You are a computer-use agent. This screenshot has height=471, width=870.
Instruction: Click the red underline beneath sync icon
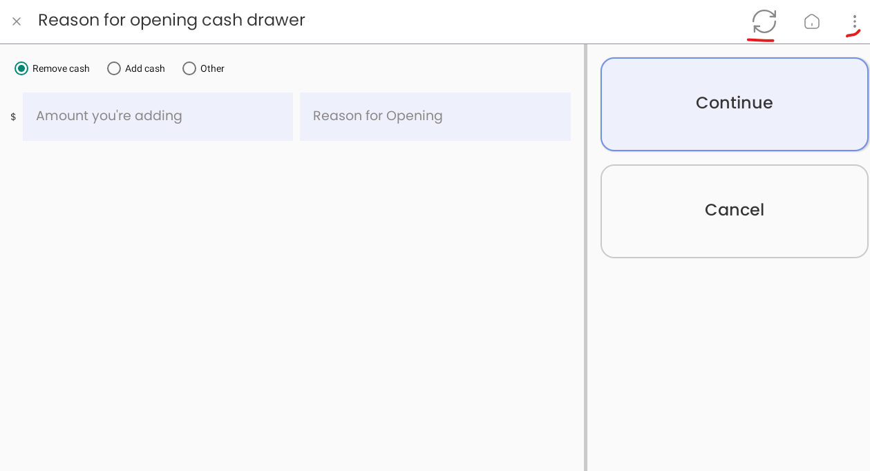point(760,40)
